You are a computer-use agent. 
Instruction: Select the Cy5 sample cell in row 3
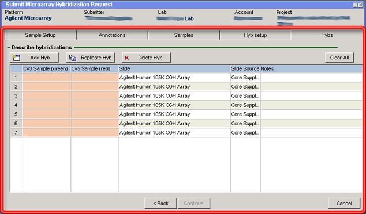pos(95,96)
